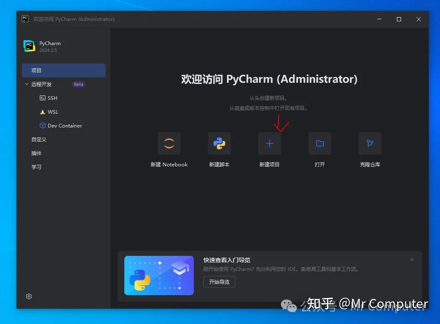Image resolution: width=440 pixels, height=324 pixels.
Task: Go to the 学习 section
Action: click(36, 167)
